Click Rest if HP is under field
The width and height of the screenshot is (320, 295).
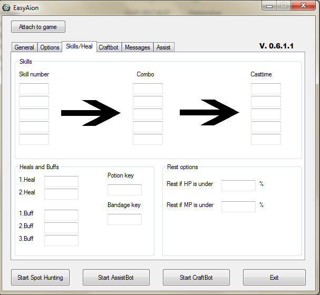(238, 185)
